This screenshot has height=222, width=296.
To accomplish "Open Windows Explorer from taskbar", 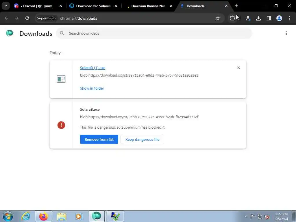I will click(x=62, y=216).
